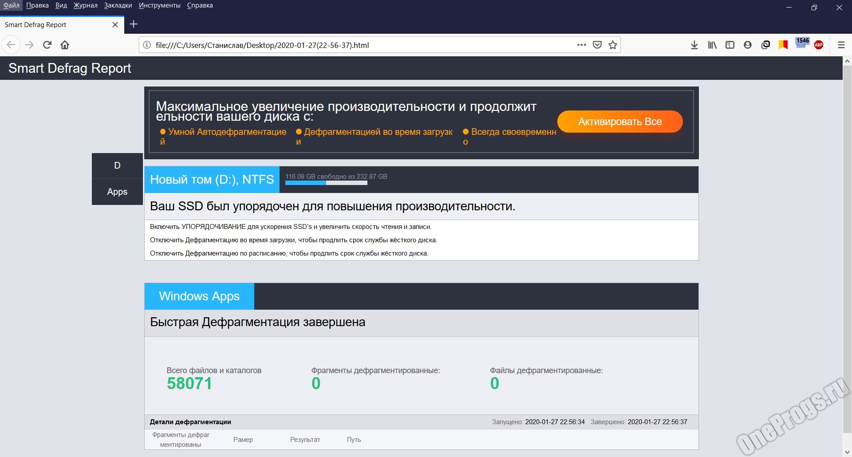Go to the browser home page
852x457 pixels.
coord(65,45)
